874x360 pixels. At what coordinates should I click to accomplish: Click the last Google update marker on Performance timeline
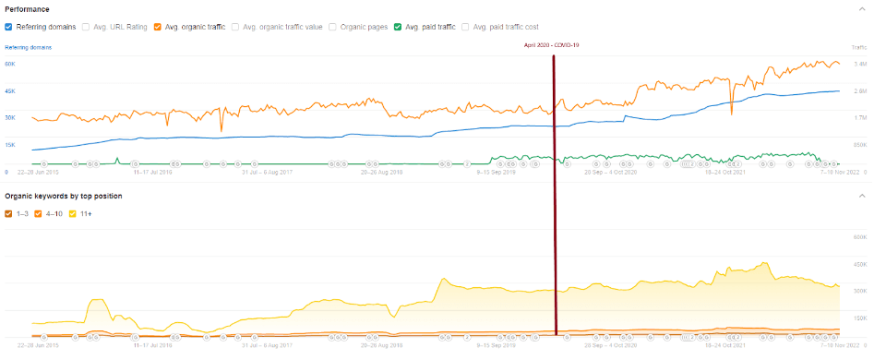tap(834, 163)
